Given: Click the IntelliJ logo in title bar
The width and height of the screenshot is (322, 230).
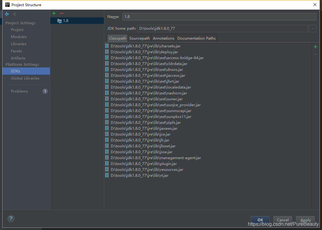Looking at the screenshot, I should [7, 5].
